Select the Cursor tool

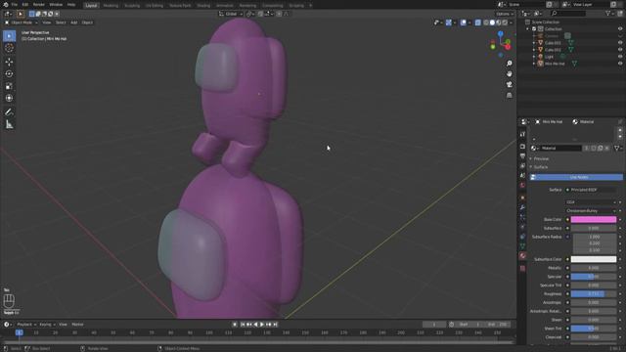pos(9,48)
